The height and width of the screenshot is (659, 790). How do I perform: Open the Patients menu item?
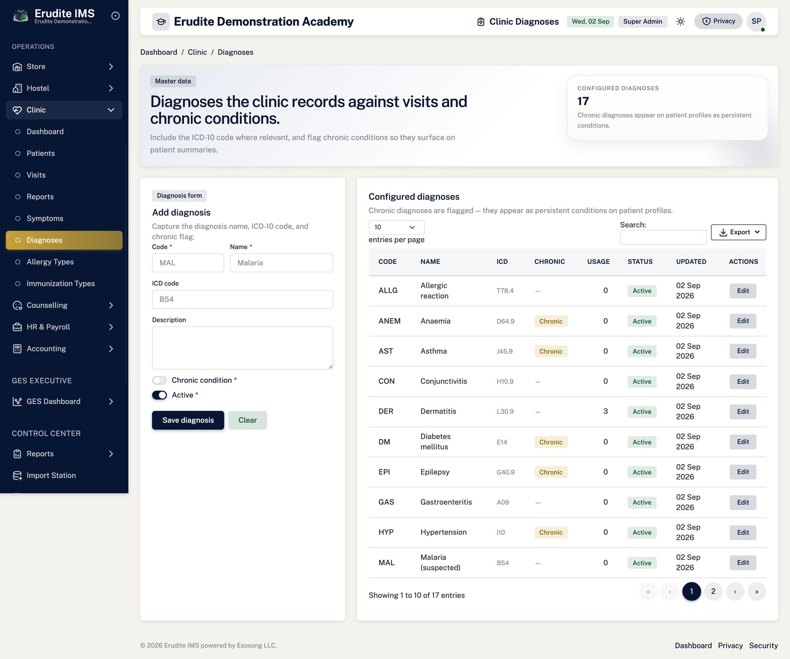point(64,153)
